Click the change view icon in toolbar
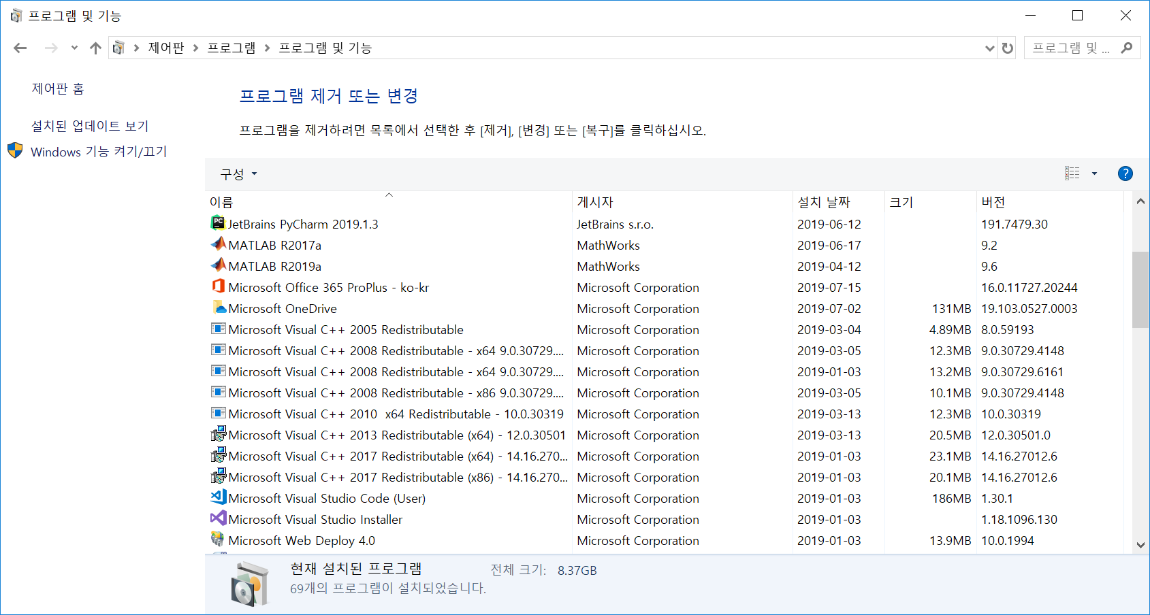 click(x=1072, y=173)
